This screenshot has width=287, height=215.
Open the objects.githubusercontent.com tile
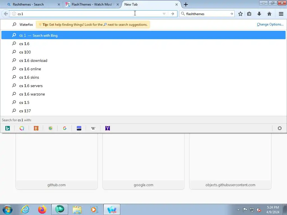pyautogui.click(x=230, y=161)
